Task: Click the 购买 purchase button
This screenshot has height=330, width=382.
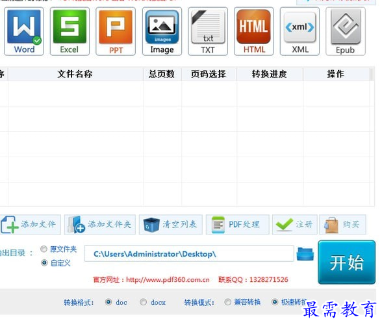Action: point(343,225)
